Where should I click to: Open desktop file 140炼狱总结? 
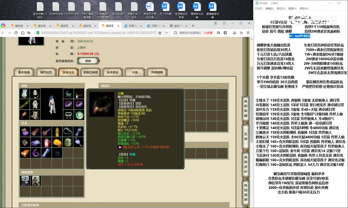[56, 10]
